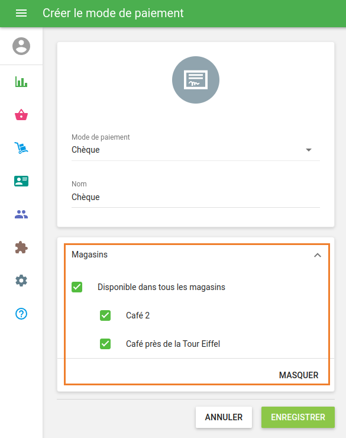Open the customers people icon
This screenshot has height=438, width=346.
(x=21, y=214)
